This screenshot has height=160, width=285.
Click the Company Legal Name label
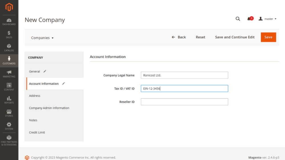pyautogui.click(x=119, y=75)
